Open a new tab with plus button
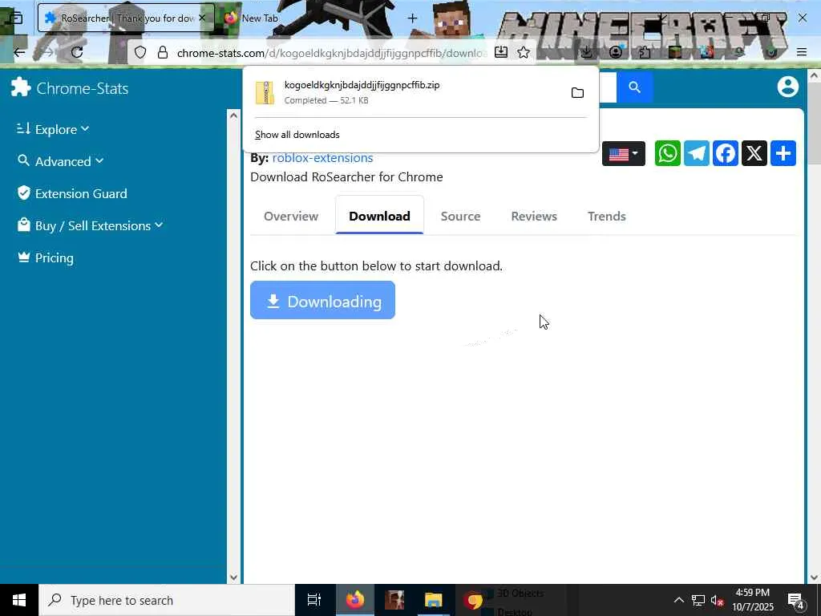The height and width of the screenshot is (616, 821). coord(412,18)
